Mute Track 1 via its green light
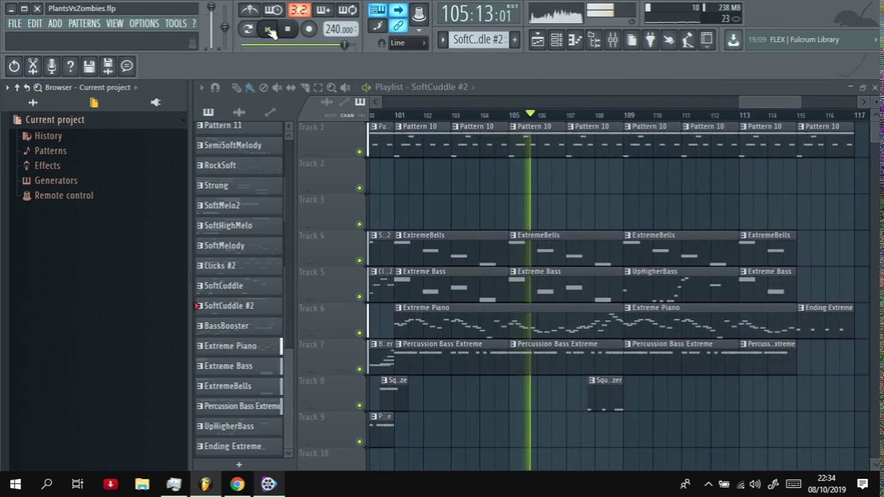Viewport: 884px width, 497px height. [359, 151]
